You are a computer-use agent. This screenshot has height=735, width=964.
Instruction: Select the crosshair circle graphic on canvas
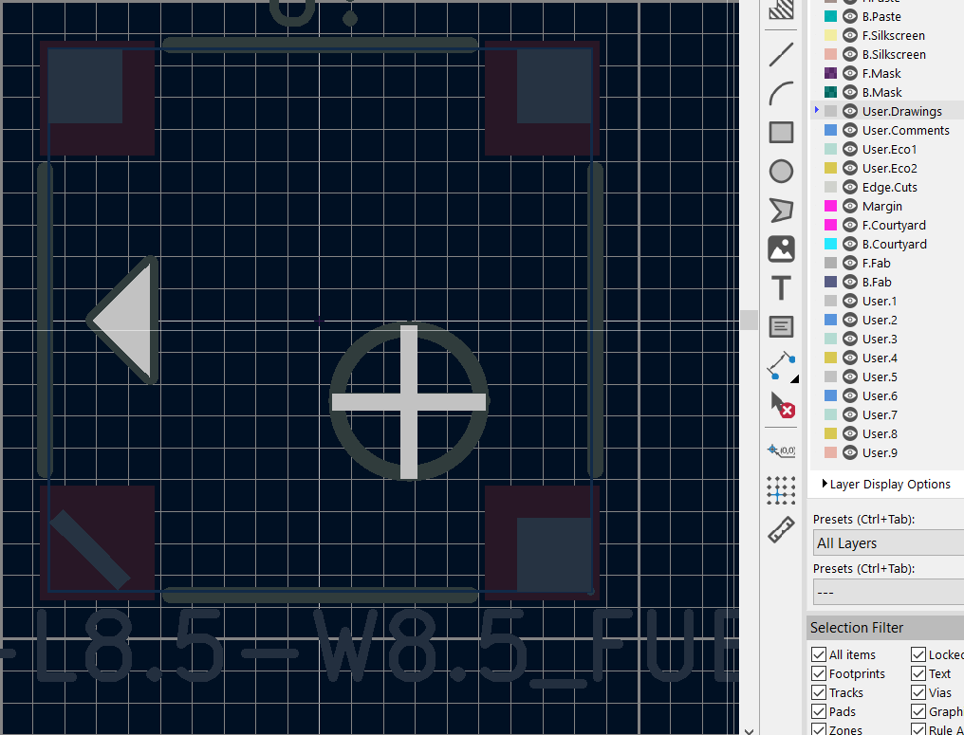409,401
